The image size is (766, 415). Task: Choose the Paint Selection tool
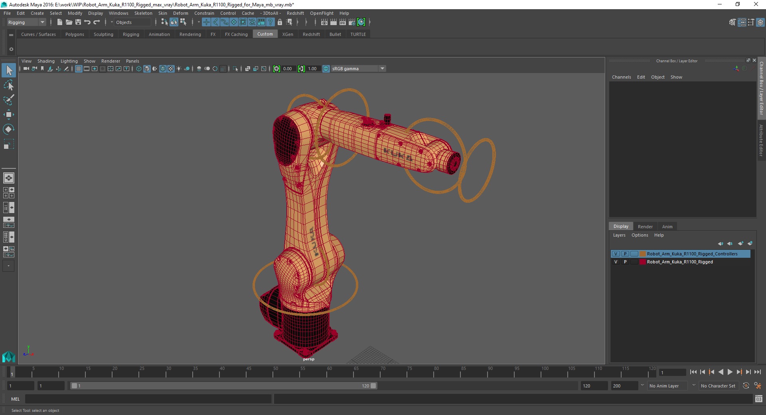click(x=9, y=100)
